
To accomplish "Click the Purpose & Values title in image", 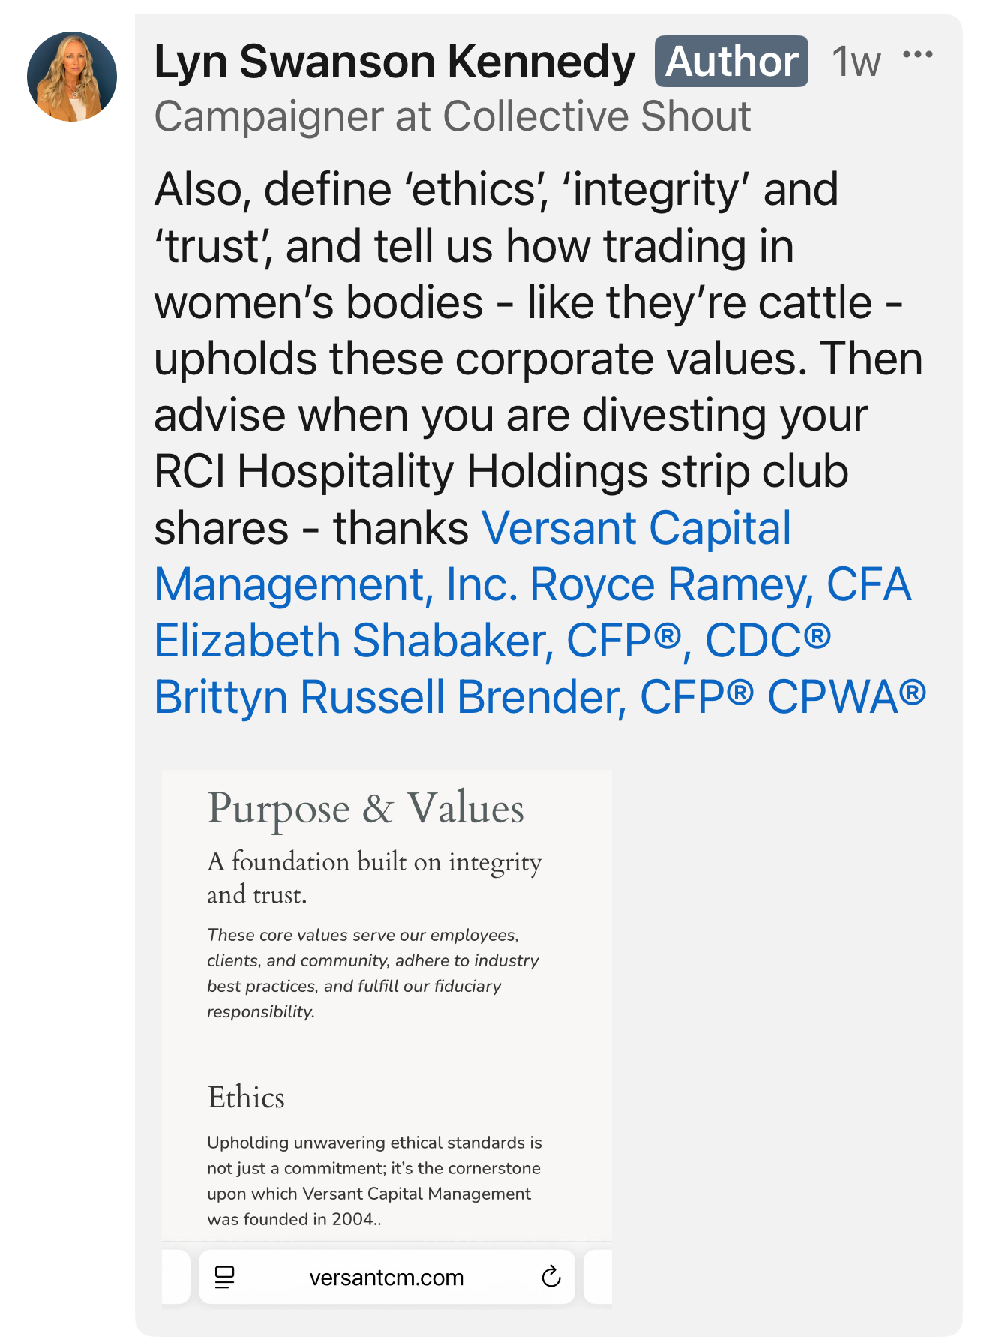I will [x=366, y=809].
